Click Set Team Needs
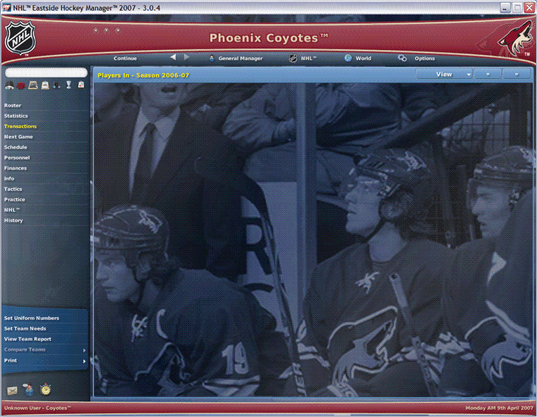 [x=25, y=329]
